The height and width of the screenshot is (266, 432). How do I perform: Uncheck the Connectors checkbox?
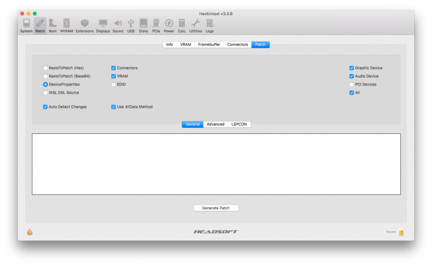(x=114, y=68)
